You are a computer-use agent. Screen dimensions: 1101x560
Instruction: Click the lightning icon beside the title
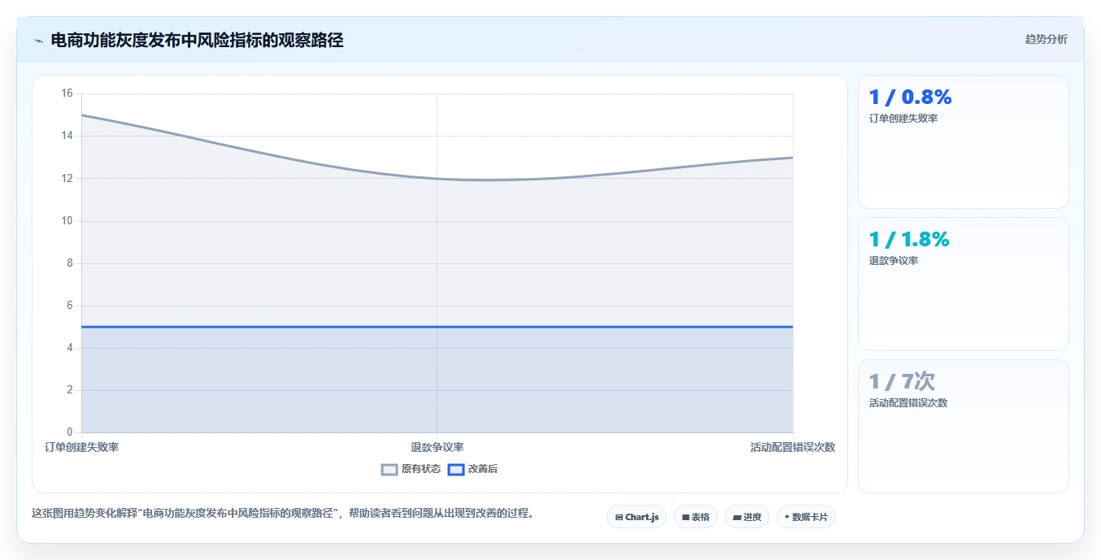38,41
